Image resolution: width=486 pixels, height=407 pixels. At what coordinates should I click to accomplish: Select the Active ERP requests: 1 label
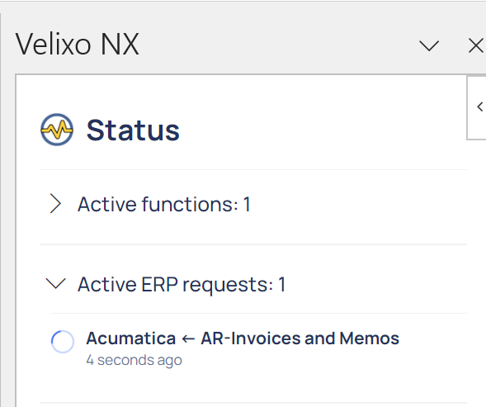182,285
